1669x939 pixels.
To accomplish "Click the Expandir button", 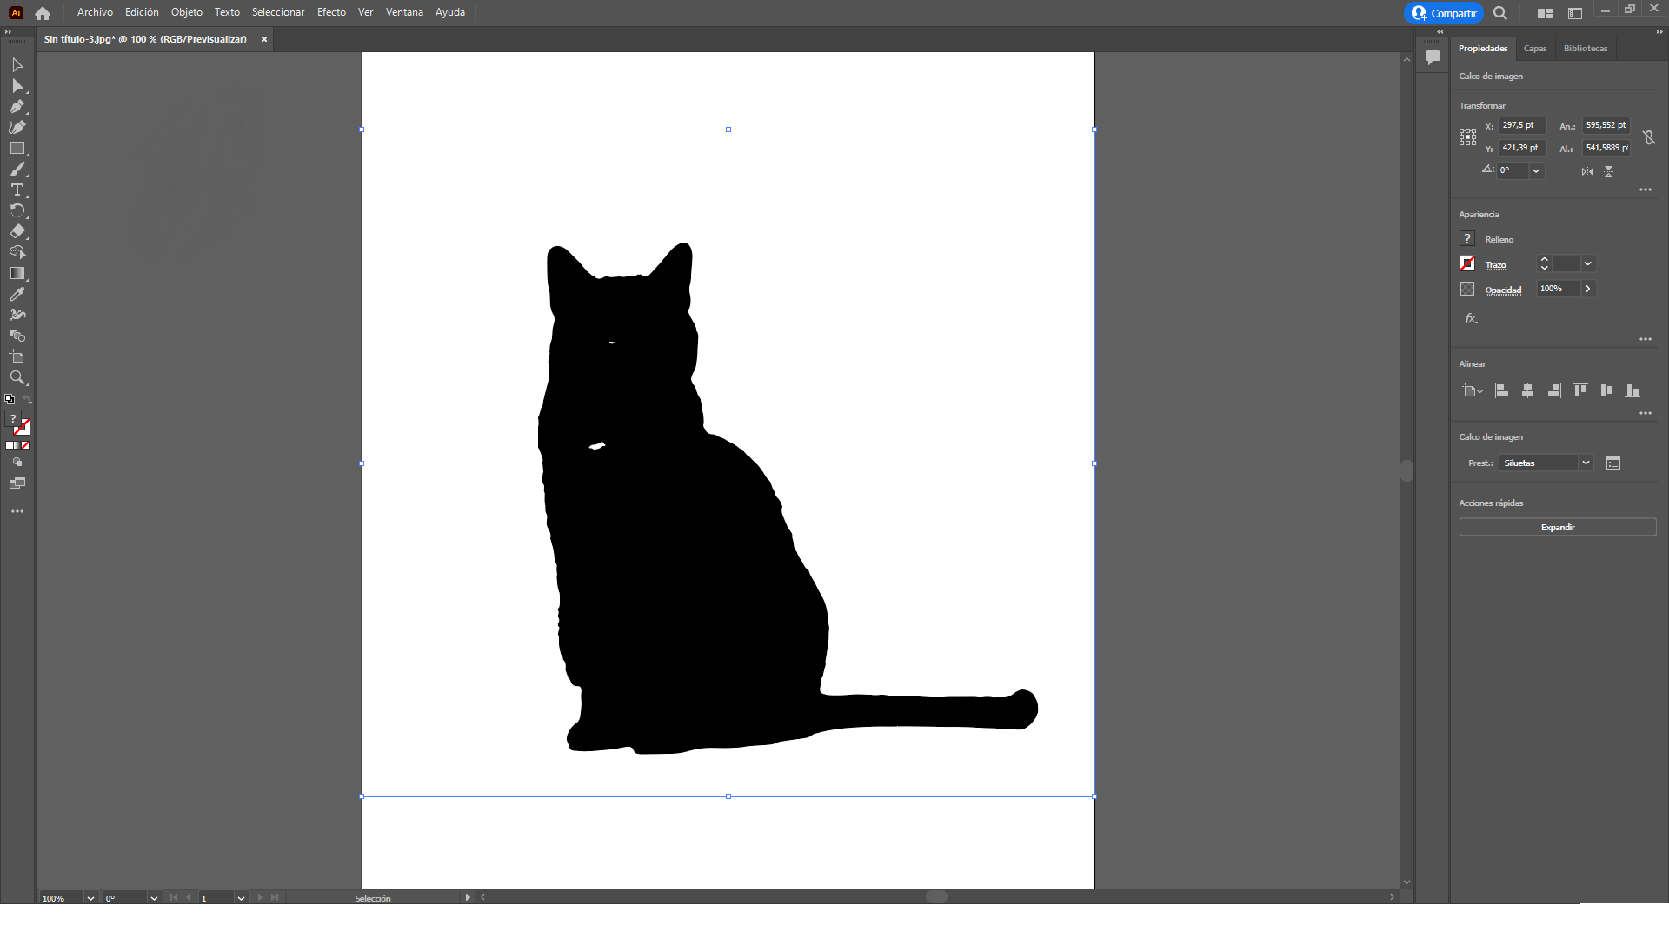I will click(1557, 528).
